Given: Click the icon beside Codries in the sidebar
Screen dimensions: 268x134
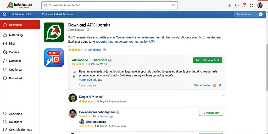Looking at the screenshot, I should (x=5, y=52).
